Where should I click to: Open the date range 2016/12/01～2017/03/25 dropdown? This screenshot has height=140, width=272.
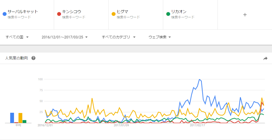[x=65, y=37]
